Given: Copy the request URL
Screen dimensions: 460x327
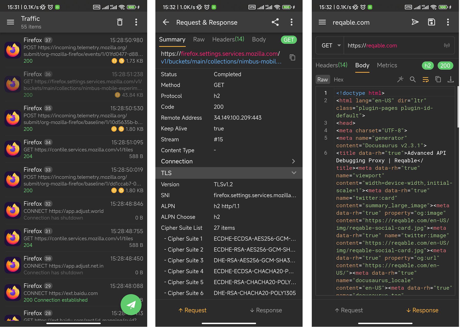Looking at the screenshot, I should pyautogui.click(x=292, y=57).
